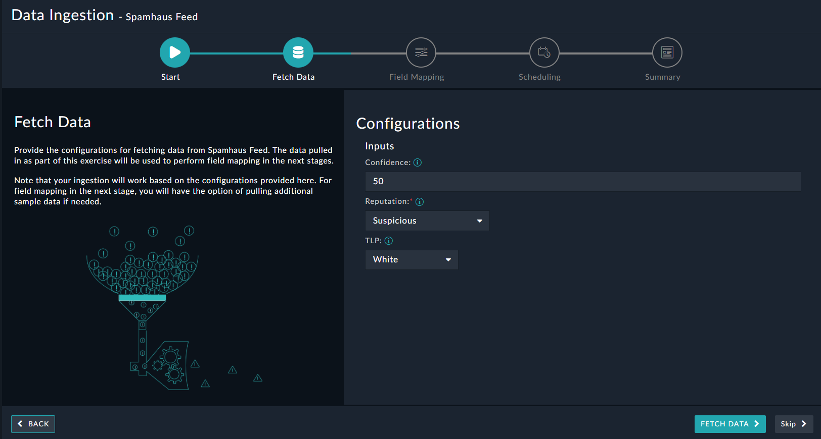The height and width of the screenshot is (439, 821).
Task: Click the Field Mapping sliders icon
Action: 421,52
